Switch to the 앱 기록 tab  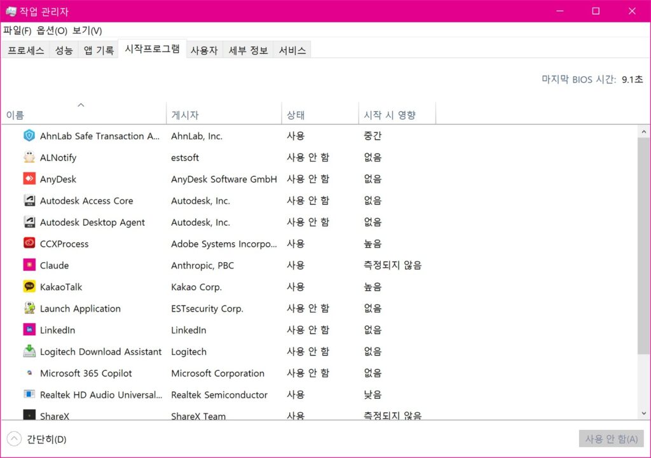(x=99, y=50)
